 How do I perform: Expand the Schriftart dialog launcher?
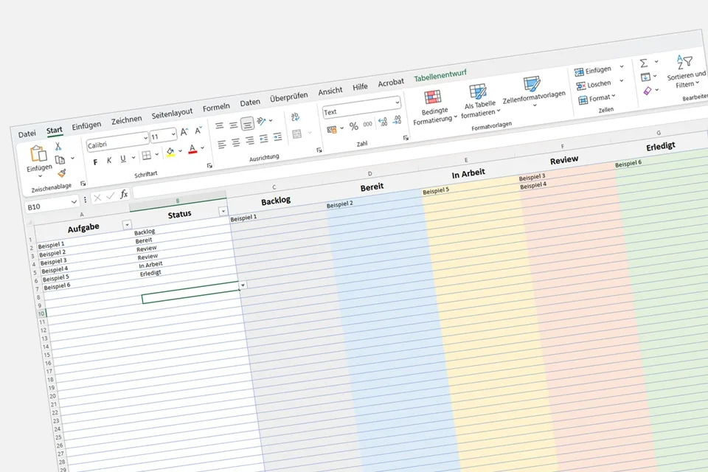point(209,166)
